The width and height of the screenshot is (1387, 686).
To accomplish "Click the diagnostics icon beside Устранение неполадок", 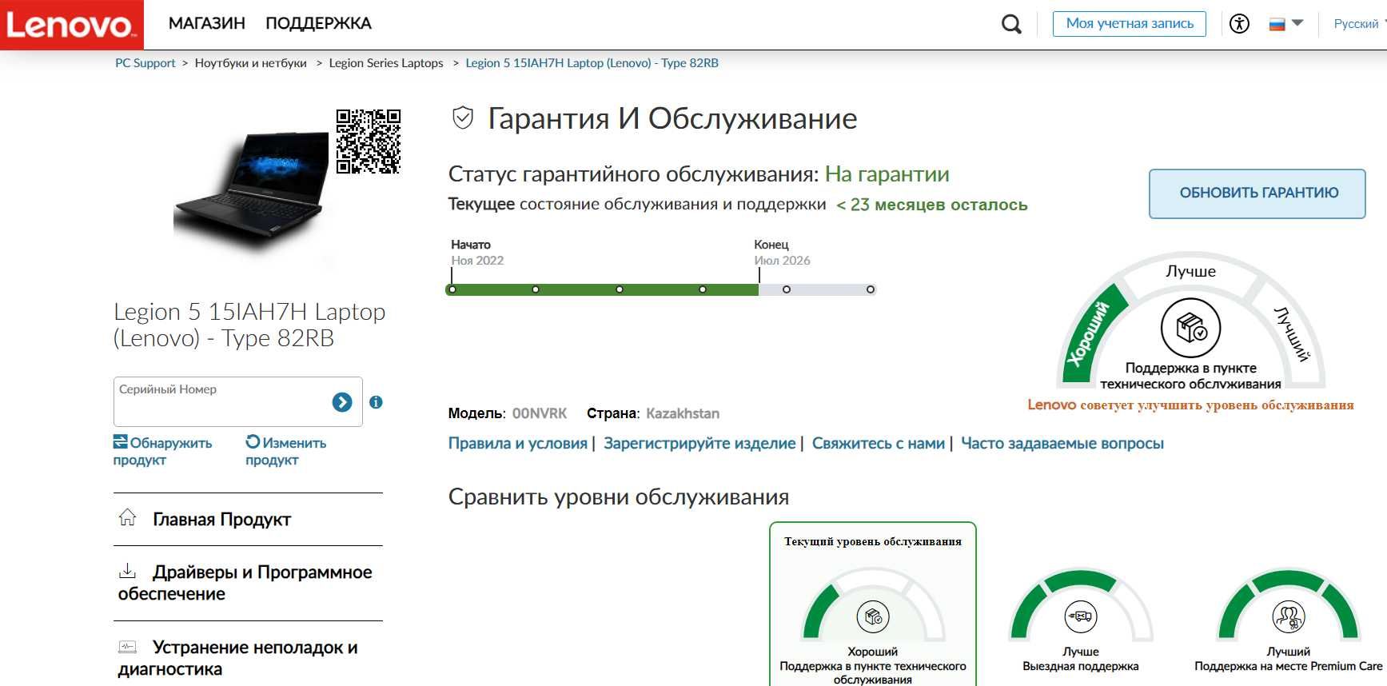I will 127,646.
